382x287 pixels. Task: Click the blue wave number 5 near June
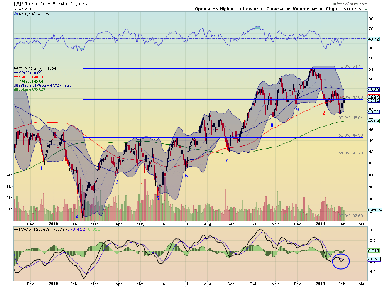pyautogui.click(x=158, y=198)
